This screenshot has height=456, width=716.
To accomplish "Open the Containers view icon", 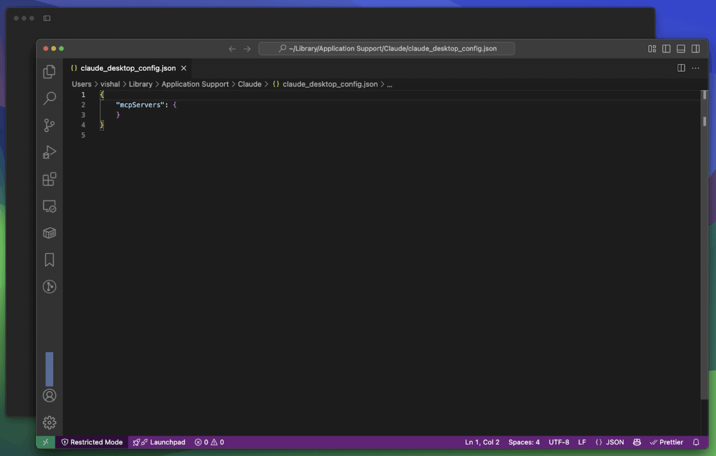I will coord(49,233).
